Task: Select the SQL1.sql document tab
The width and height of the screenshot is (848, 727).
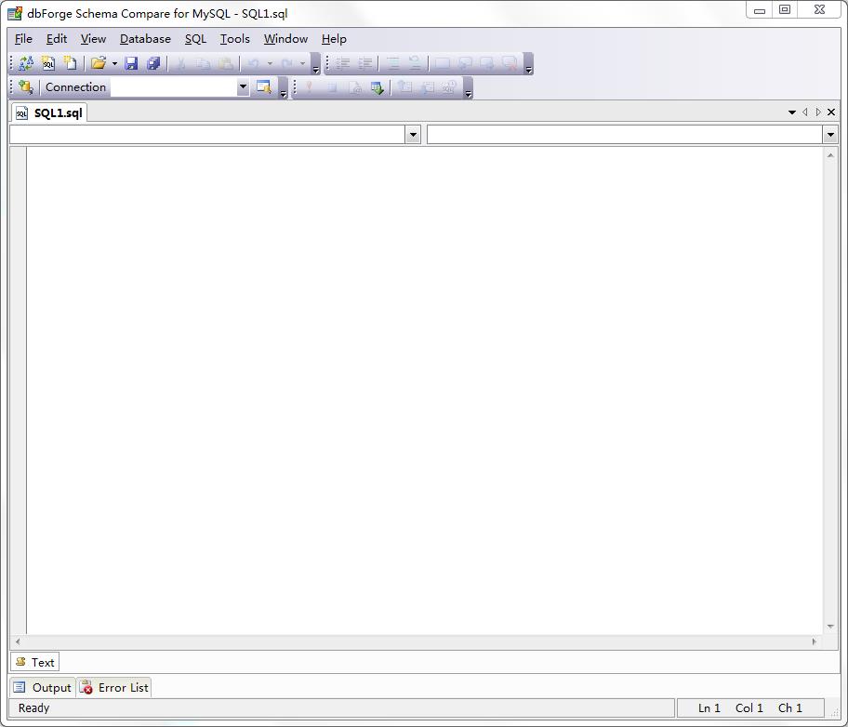Action: (x=49, y=112)
